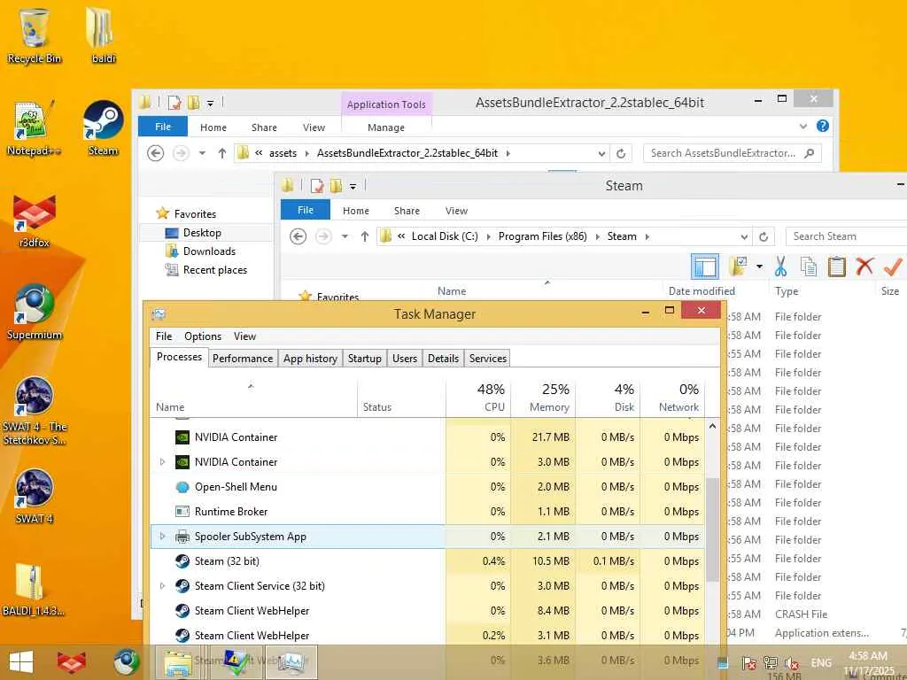Viewport: 907px width, 680px height.
Task: Launch the Steam desktop shortcut
Action: pos(103,128)
